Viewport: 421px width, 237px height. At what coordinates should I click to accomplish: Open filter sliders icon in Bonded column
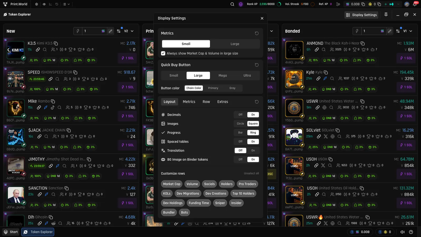pyautogui.click(x=398, y=31)
